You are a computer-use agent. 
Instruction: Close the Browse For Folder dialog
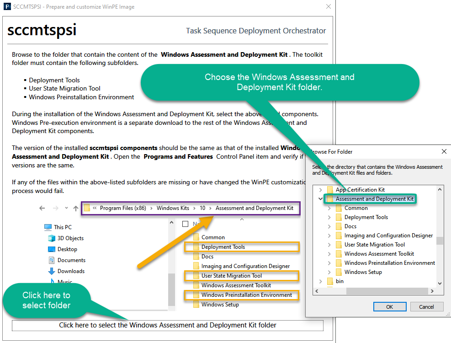point(444,151)
